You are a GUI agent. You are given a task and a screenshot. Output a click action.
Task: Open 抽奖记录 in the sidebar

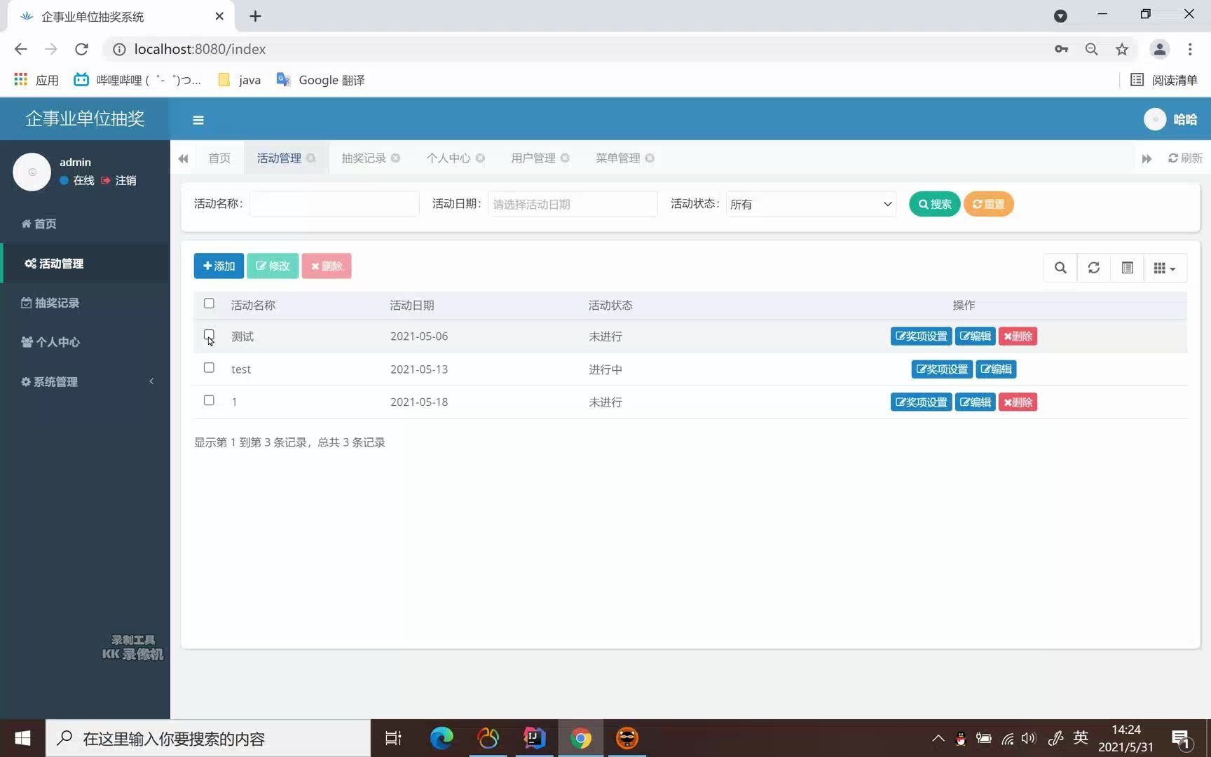click(x=86, y=303)
